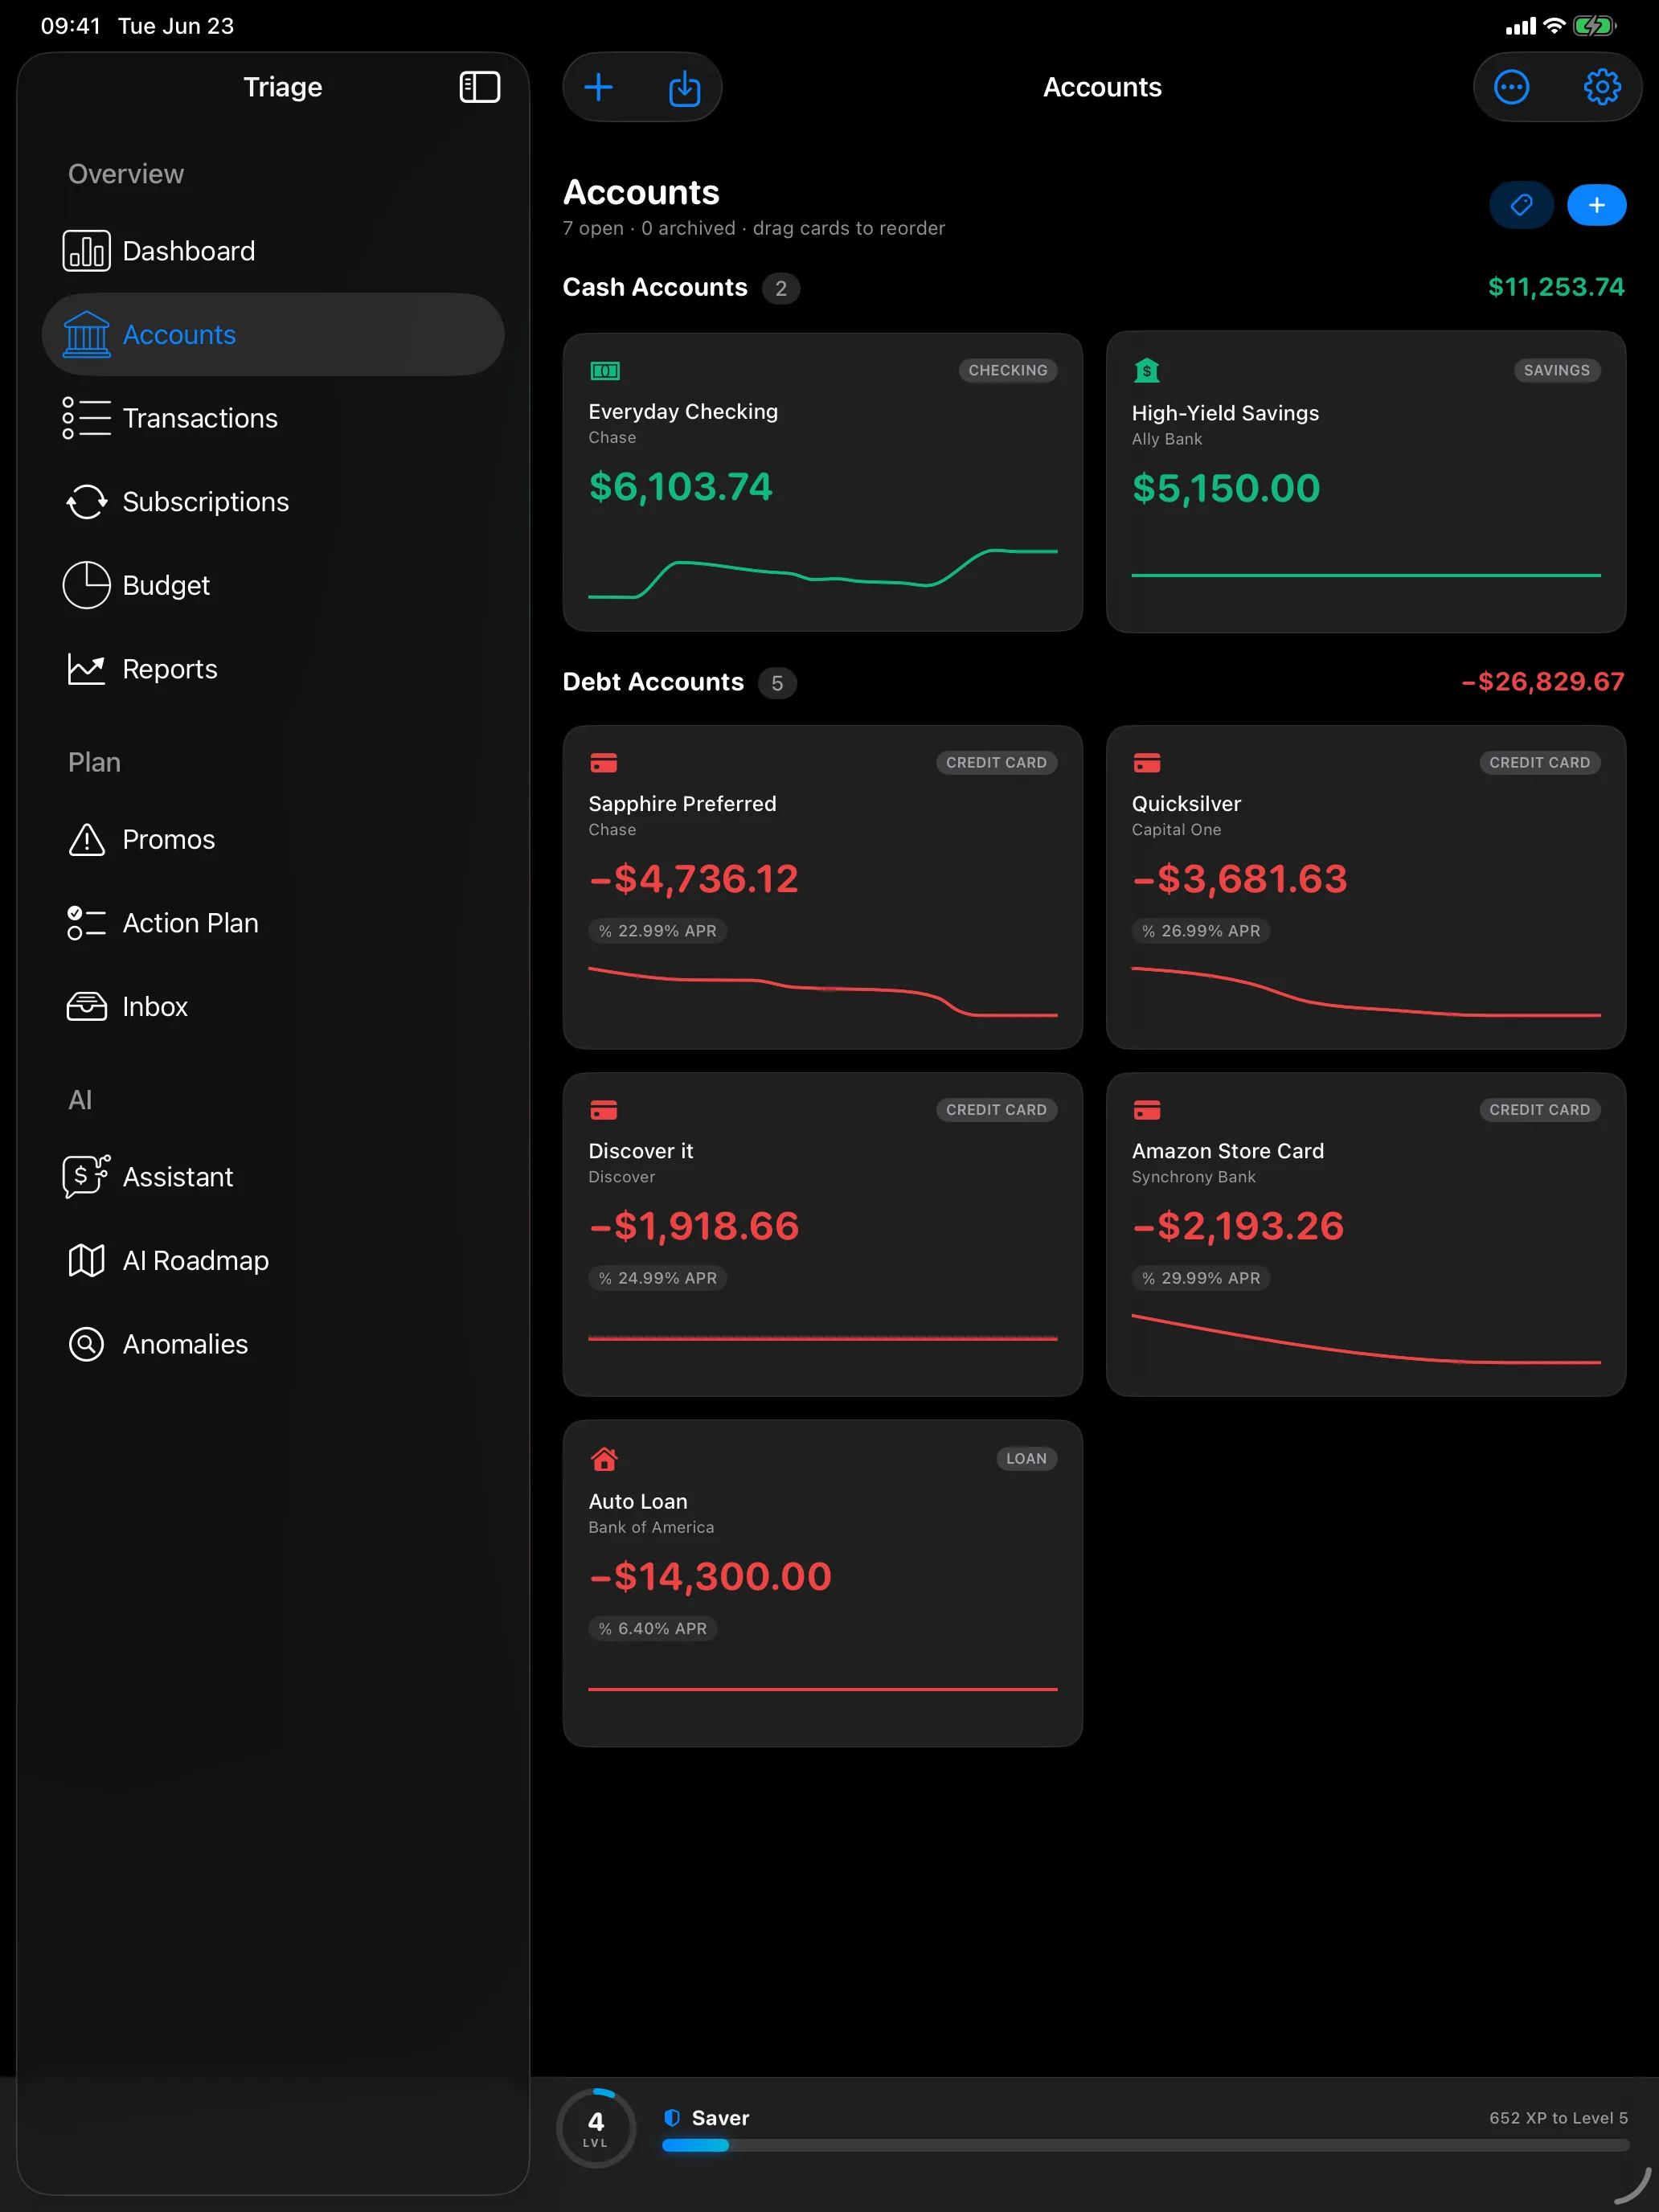The height and width of the screenshot is (2212, 1659).
Task: Click the Subscriptions cycle arrows icon
Action: [x=86, y=502]
